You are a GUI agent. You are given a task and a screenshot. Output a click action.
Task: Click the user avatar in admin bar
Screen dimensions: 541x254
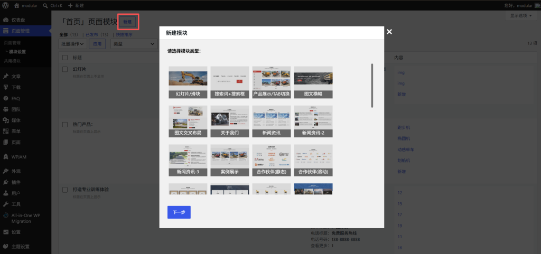tap(537, 5)
